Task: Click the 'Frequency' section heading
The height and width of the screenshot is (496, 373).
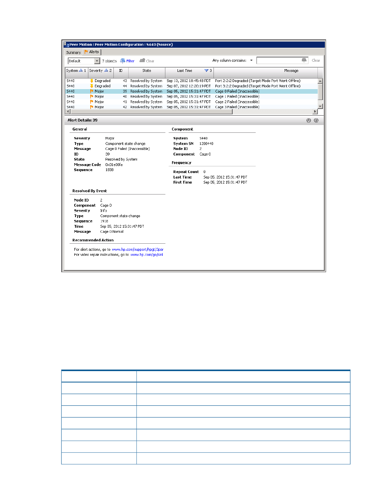Action: [x=181, y=163]
